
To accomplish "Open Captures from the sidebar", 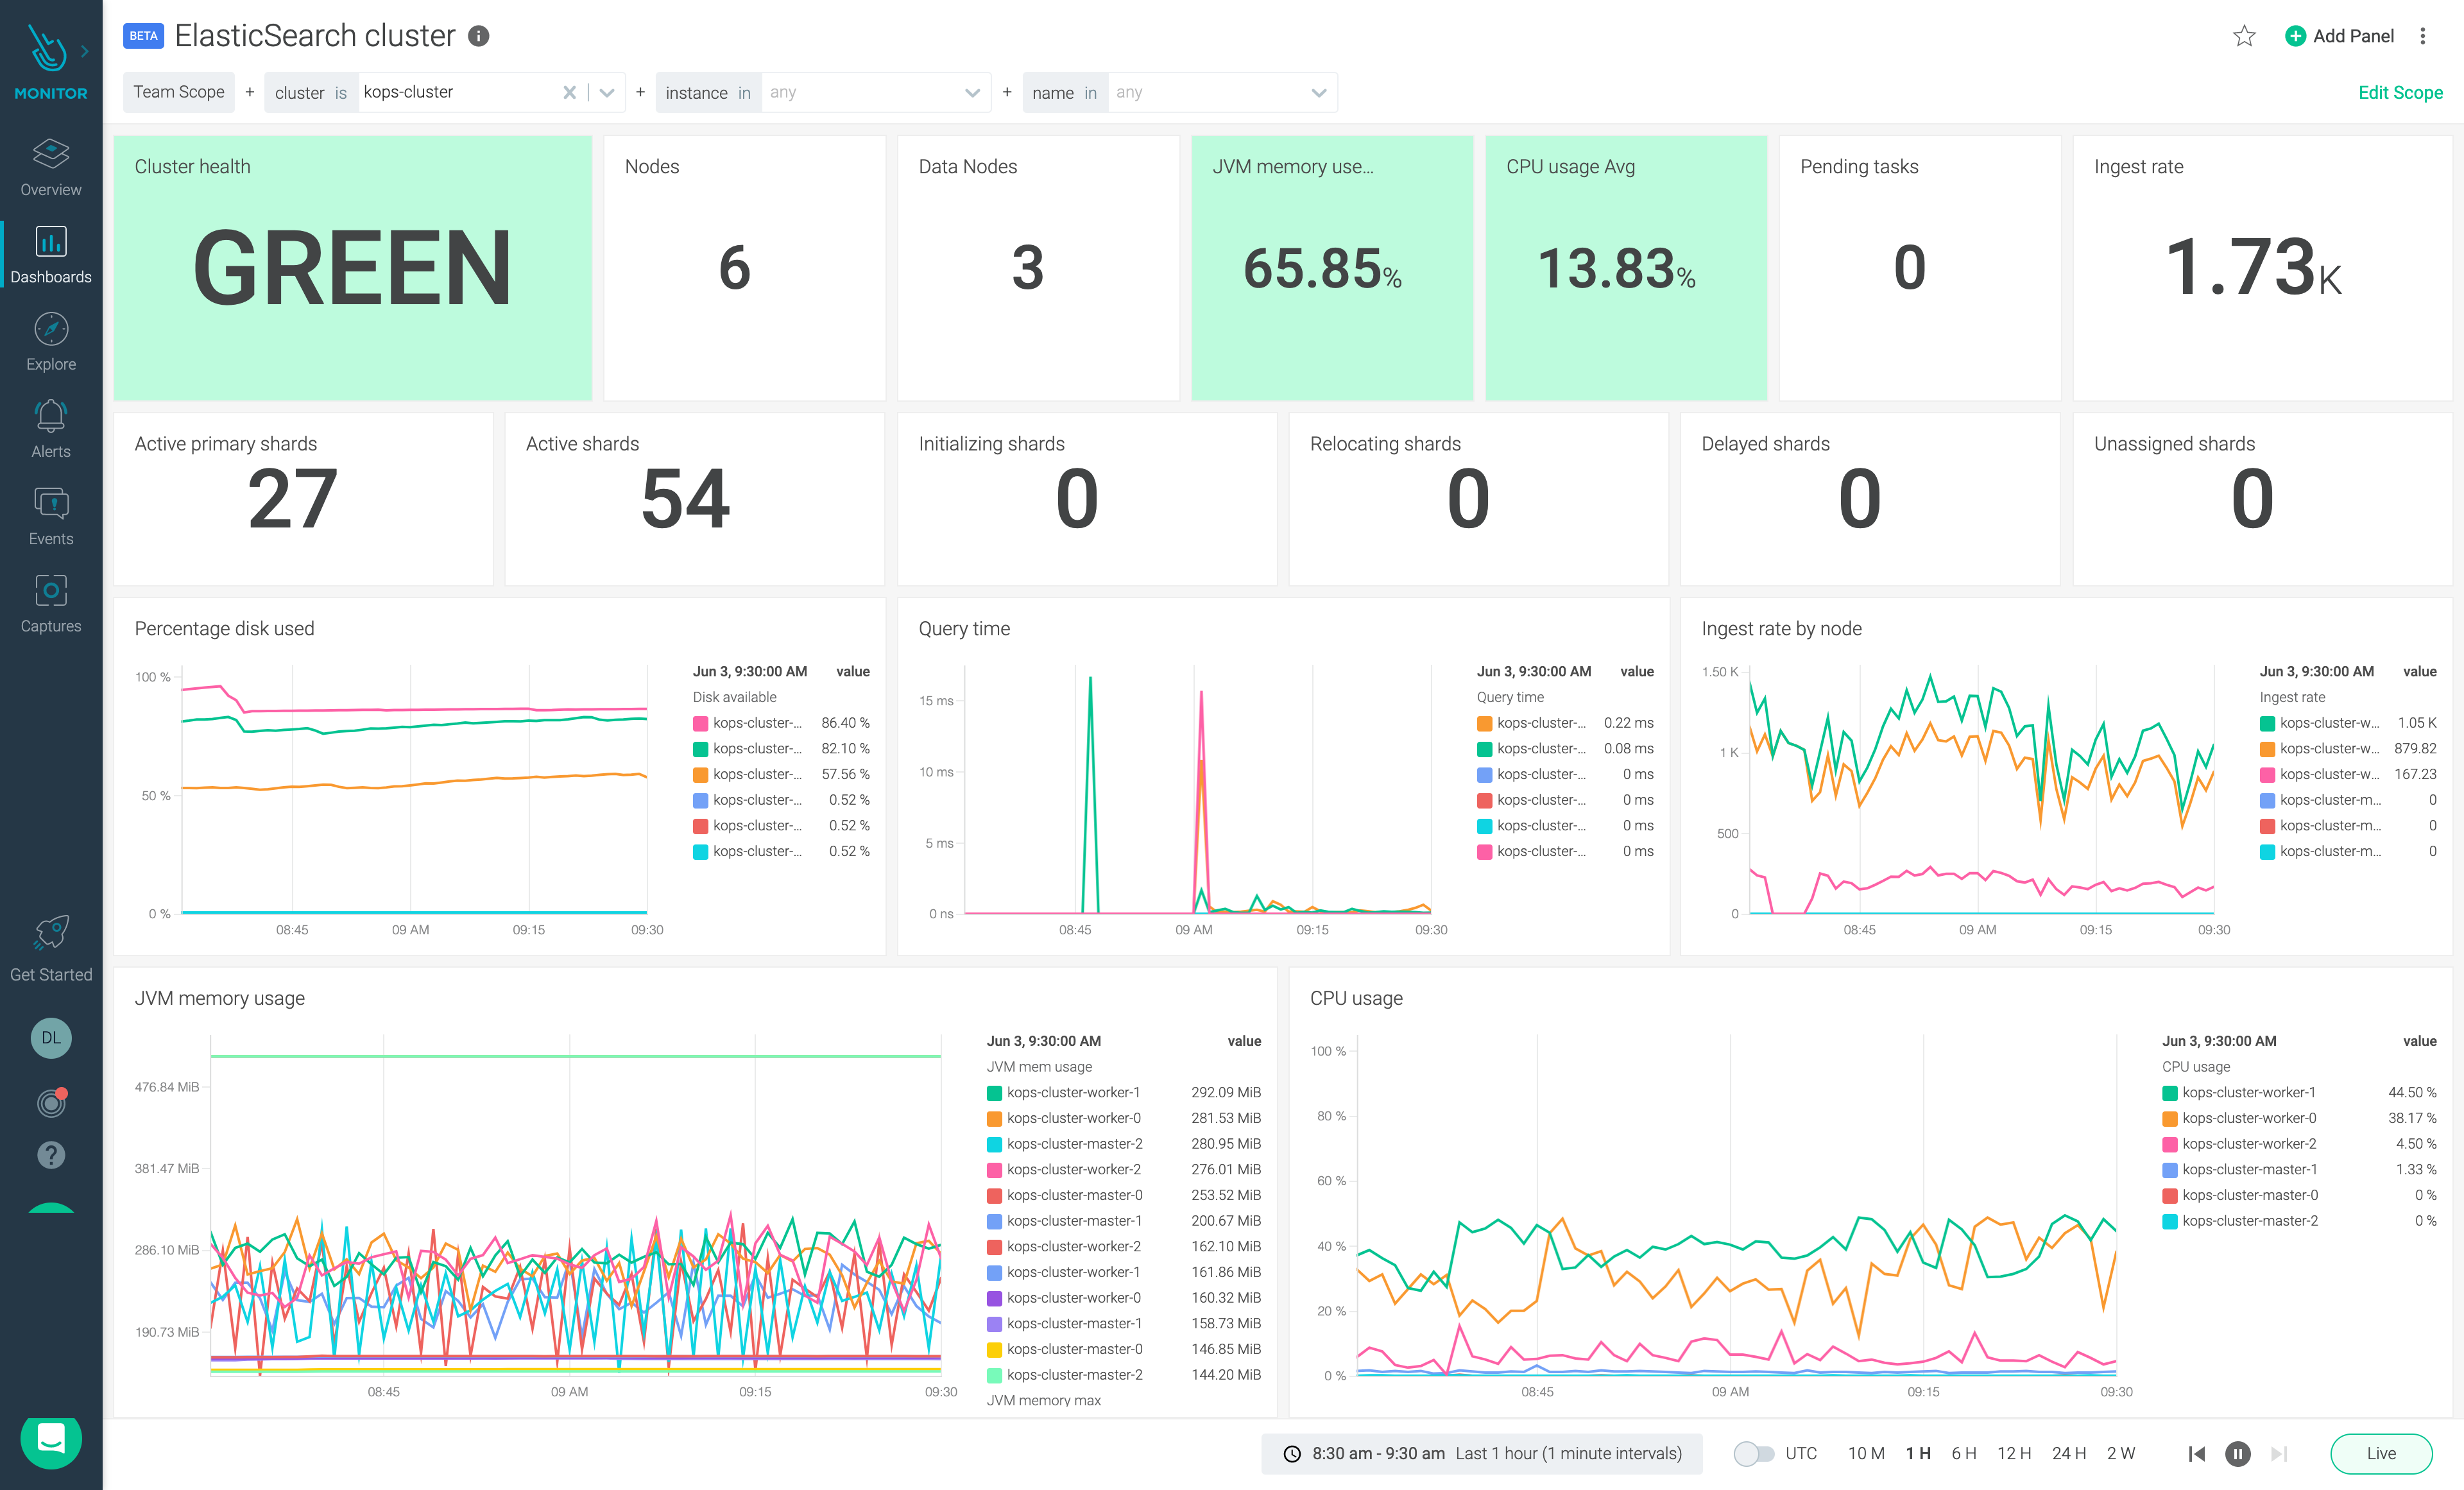I will tap(51, 591).
